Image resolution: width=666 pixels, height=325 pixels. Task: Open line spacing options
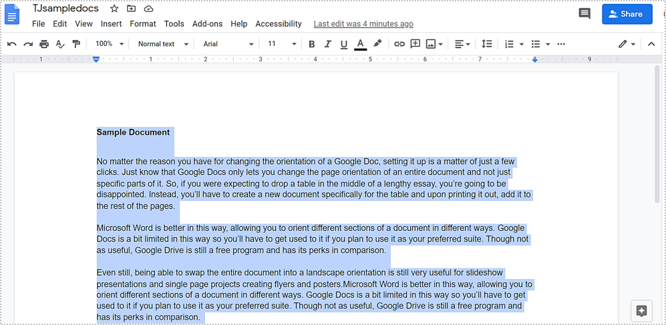pyautogui.click(x=486, y=43)
